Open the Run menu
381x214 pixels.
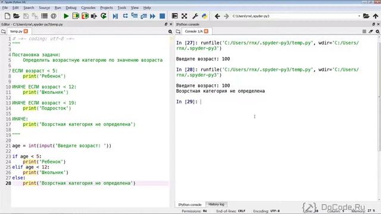point(58,8)
